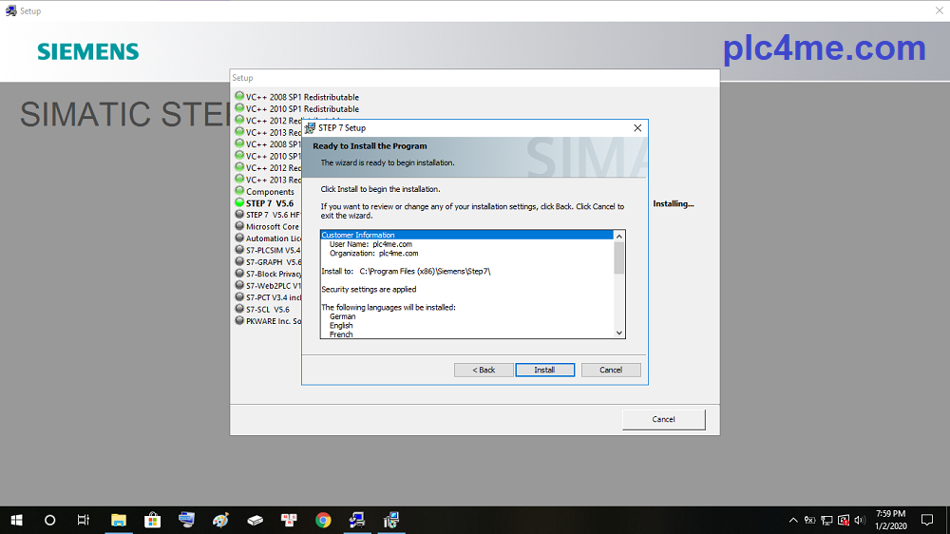
Task: Click the volume speaker tray icon
Action: [859, 520]
